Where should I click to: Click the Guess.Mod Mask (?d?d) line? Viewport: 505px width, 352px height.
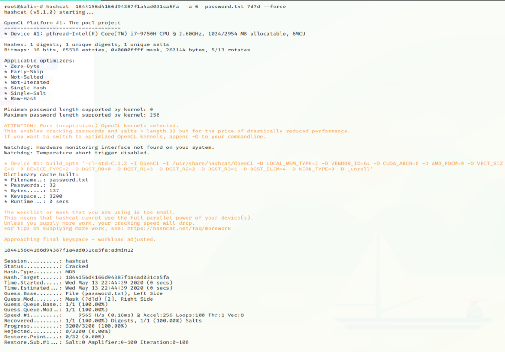pos(78,299)
